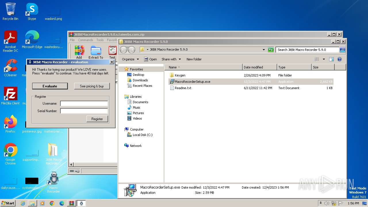Screen dimensions: 368x207
Task: Open Microsoft Edge desktop shortcut
Action: pos(32,39)
